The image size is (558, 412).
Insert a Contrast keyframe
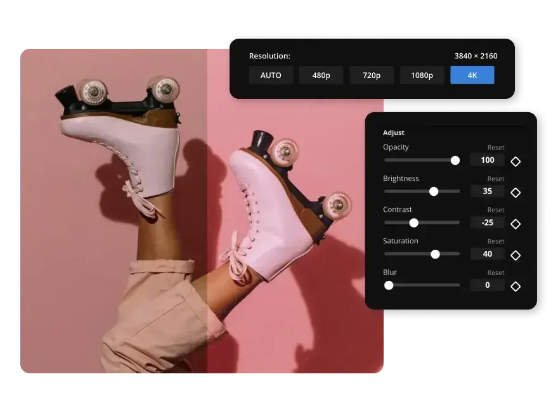(515, 224)
